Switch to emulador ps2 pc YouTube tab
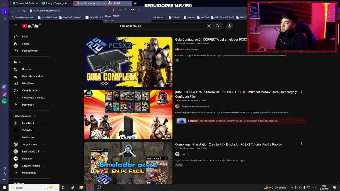This screenshot has width=340, height=191. [x=87, y=3]
